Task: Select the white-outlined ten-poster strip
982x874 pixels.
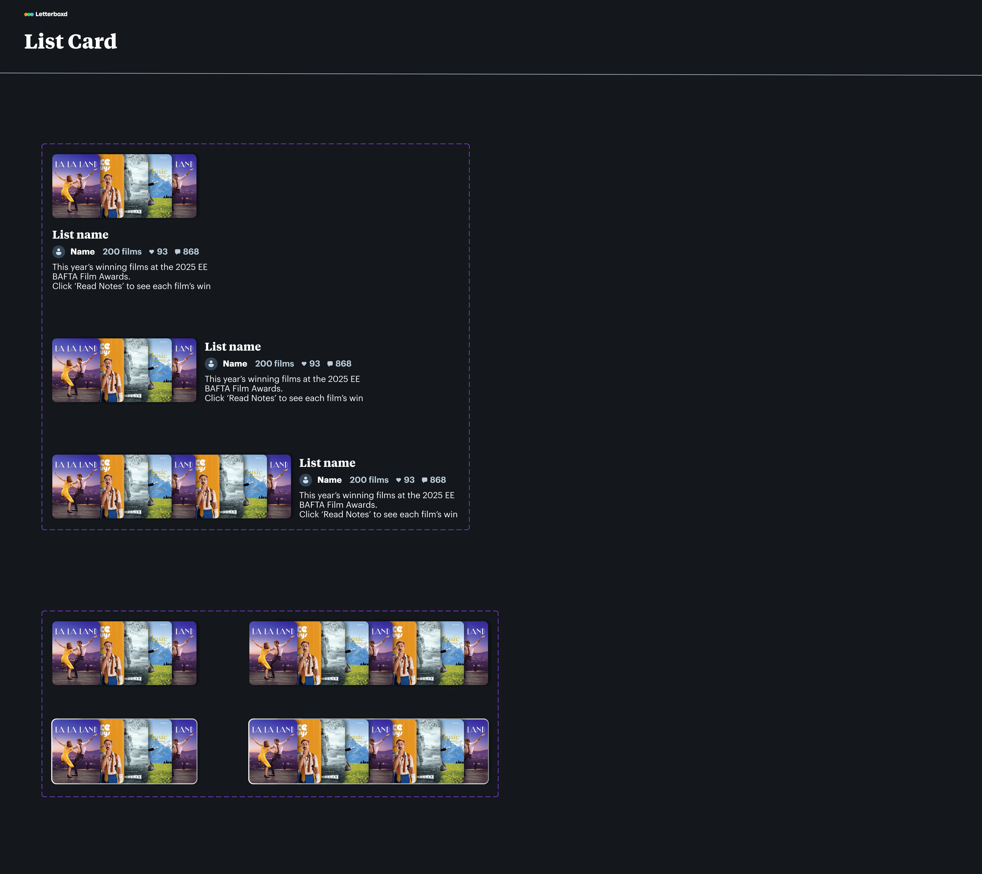Action: [369, 751]
